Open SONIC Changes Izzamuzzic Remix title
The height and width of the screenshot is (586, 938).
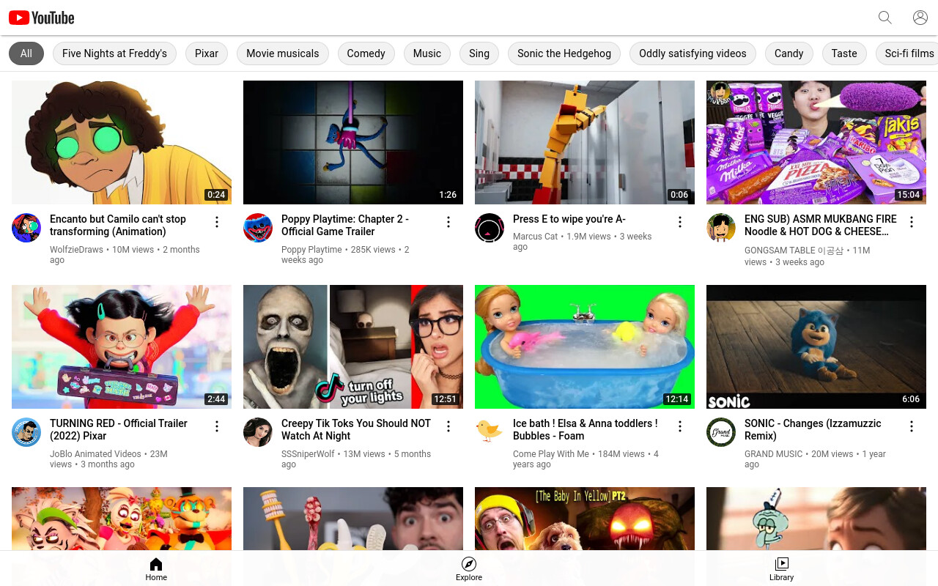pyautogui.click(x=813, y=429)
